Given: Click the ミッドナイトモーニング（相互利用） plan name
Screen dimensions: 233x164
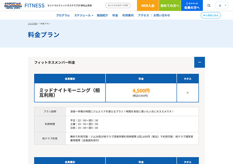Looking at the screenshot, I should point(70,93).
